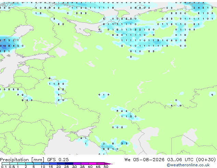Click the 'Precipitation [mm]' title text
217x168 pixels.
pyautogui.click(x=22, y=160)
